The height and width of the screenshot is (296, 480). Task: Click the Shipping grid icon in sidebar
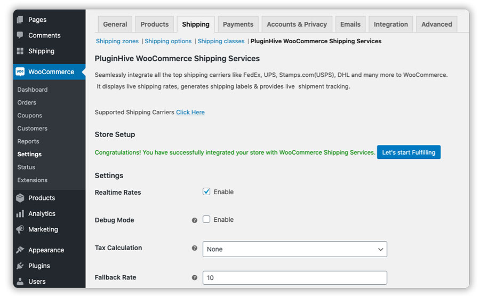click(x=20, y=51)
